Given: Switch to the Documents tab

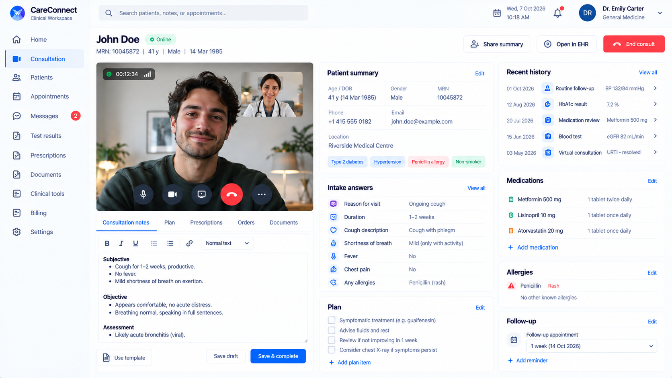Looking at the screenshot, I should tap(284, 223).
